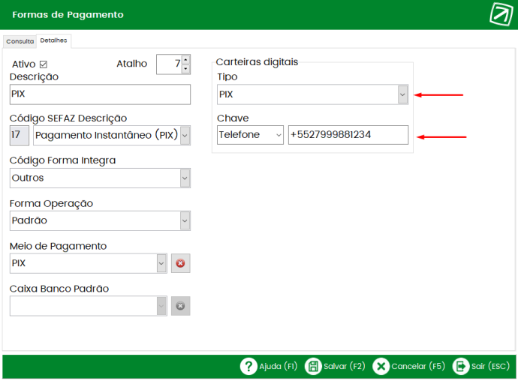Click the Código SEFAZ field showing 17

click(20, 135)
